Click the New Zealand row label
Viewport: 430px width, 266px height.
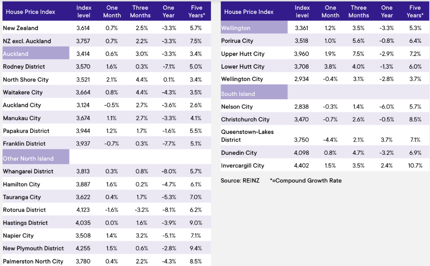click(x=20, y=28)
